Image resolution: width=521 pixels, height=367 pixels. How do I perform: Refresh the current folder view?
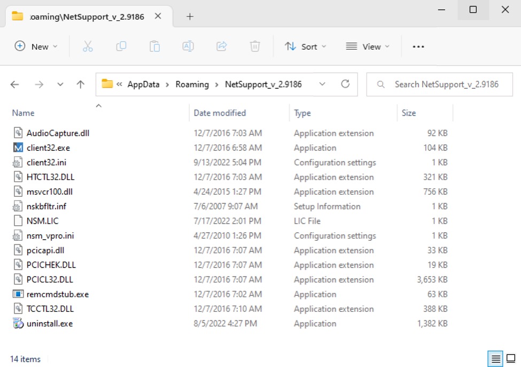[345, 84]
